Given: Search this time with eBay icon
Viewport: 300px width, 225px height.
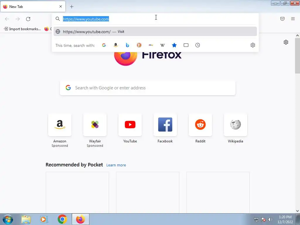Looking at the screenshot, I should pyautogui.click(x=151, y=45).
